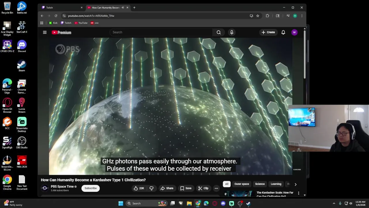The height and width of the screenshot is (208, 369).
Task: Reload the page in Chrome
Action: point(56,16)
